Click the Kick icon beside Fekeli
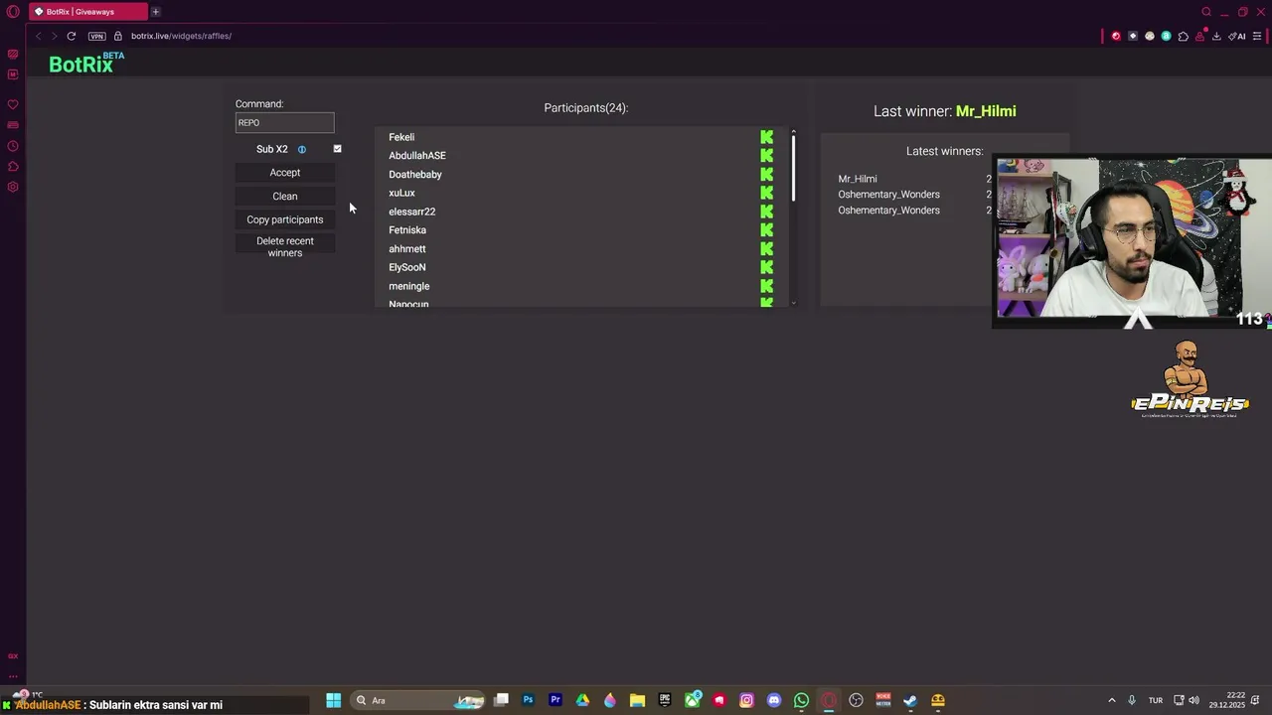 [766, 137]
